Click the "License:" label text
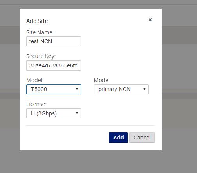Viewport: 197px width, 173px height. coord(36,104)
